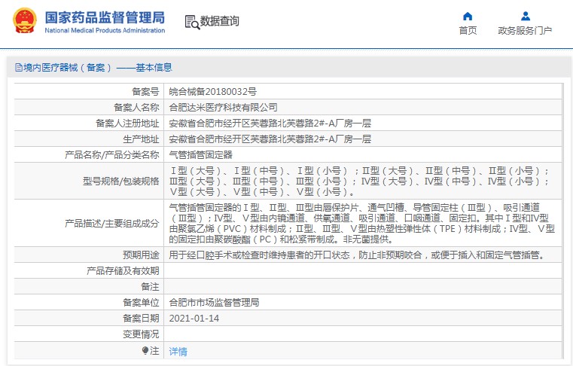Click the 生产地址 row label

pos(141,139)
